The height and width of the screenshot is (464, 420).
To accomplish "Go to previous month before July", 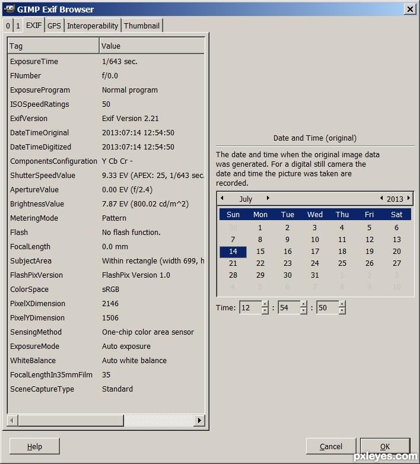I will click(222, 198).
